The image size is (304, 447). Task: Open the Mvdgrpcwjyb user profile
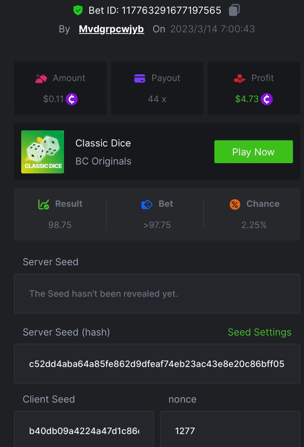point(111,29)
